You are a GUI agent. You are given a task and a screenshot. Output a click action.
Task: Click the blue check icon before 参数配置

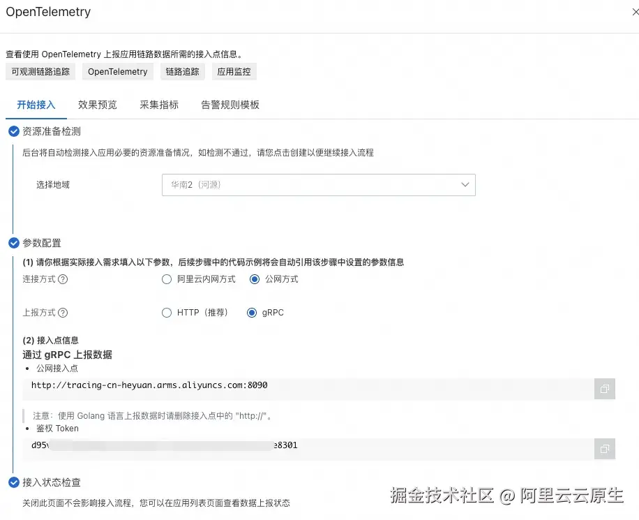point(13,243)
